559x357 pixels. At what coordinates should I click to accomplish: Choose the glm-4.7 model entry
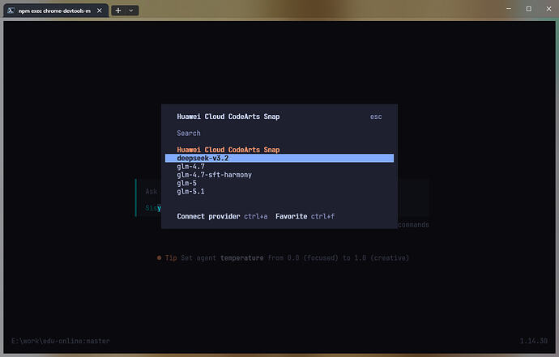click(x=279, y=167)
